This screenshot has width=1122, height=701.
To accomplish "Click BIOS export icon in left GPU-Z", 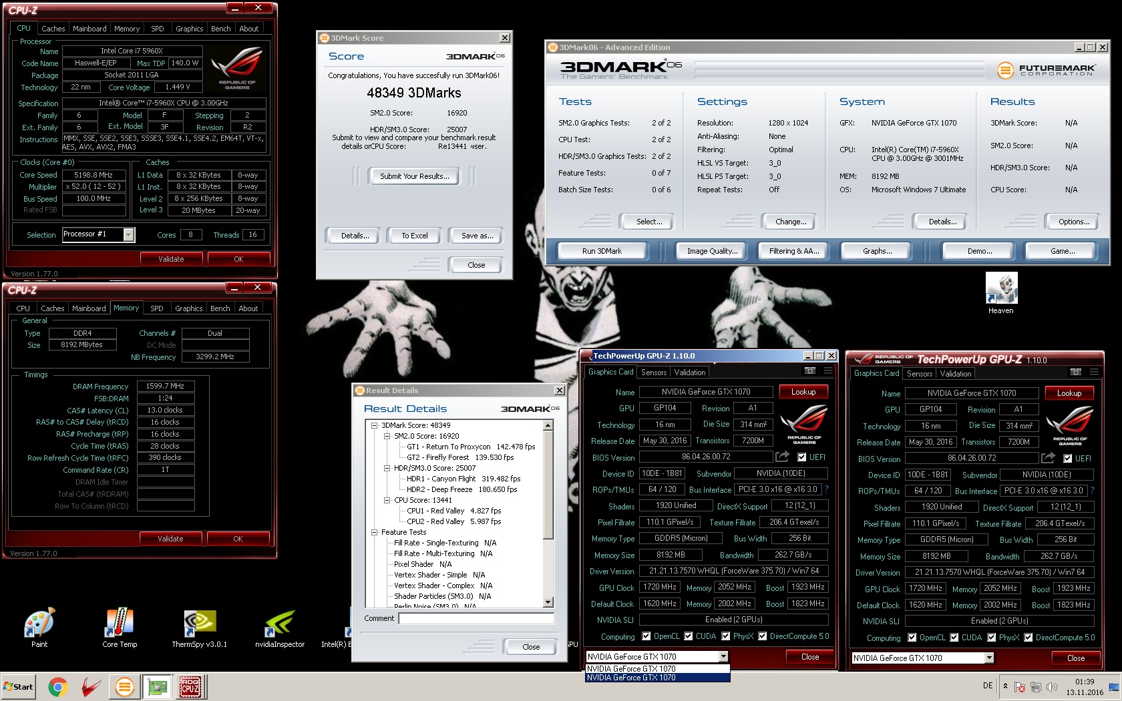I will [782, 457].
